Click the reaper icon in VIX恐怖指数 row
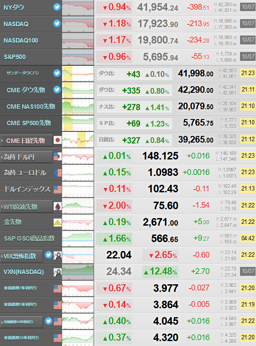The image size is (256, 346). coord(58,255)
